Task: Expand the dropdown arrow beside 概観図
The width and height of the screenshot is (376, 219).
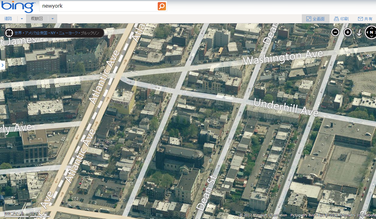Action: 53,19
